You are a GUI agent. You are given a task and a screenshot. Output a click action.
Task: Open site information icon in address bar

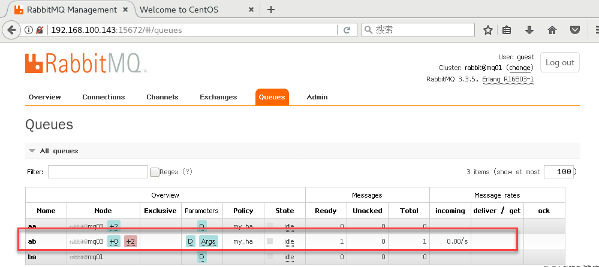pos(29,30)
